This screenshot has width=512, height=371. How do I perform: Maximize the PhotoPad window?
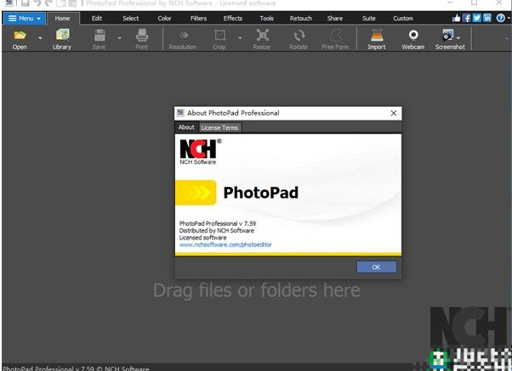[474, 3]
